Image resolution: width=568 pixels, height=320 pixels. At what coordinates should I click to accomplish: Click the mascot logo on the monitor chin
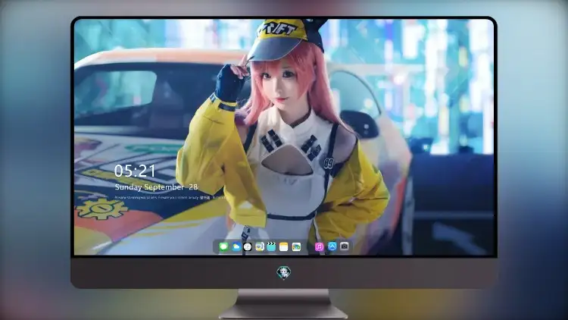(x=284, y=273)
